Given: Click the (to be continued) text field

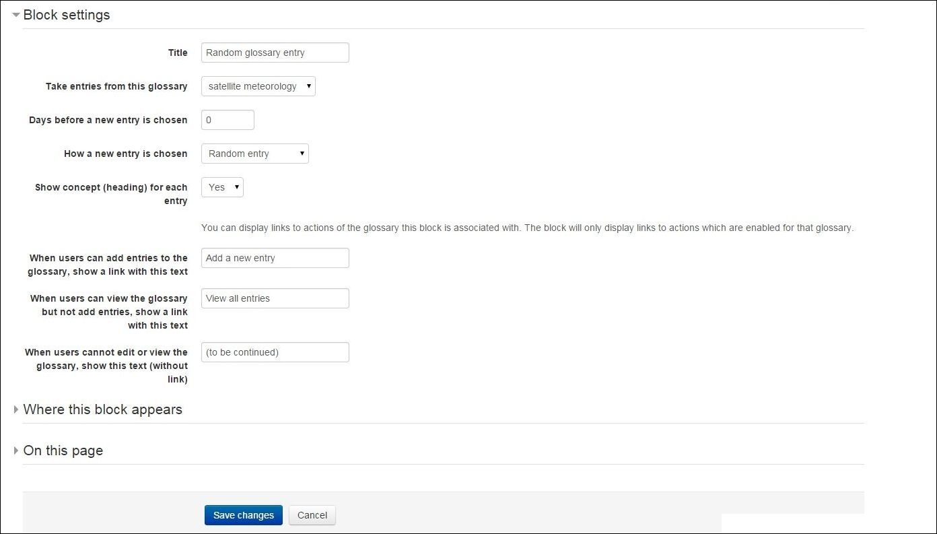Looking at the screenshot, I should coord(275,352).
